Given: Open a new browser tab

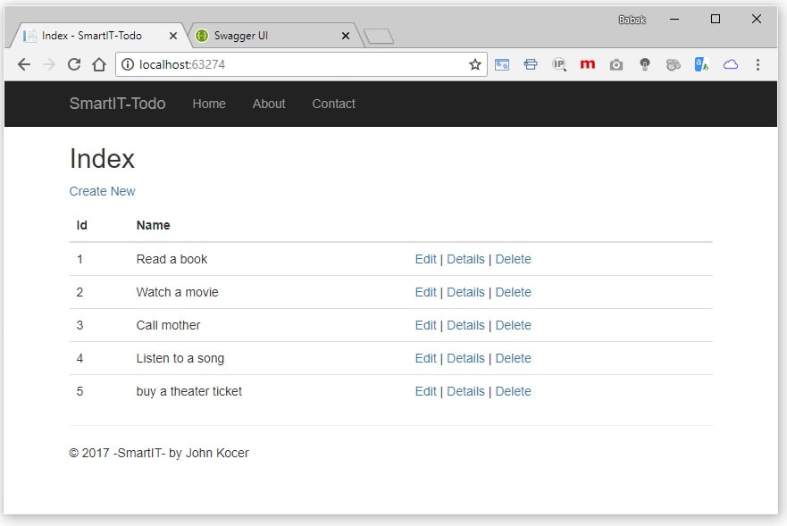Looking at the screenshot, I should point(379,36).
